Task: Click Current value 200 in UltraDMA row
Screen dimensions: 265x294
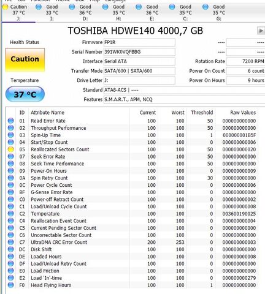Action: pyautogui.click(x=152, y=243)
